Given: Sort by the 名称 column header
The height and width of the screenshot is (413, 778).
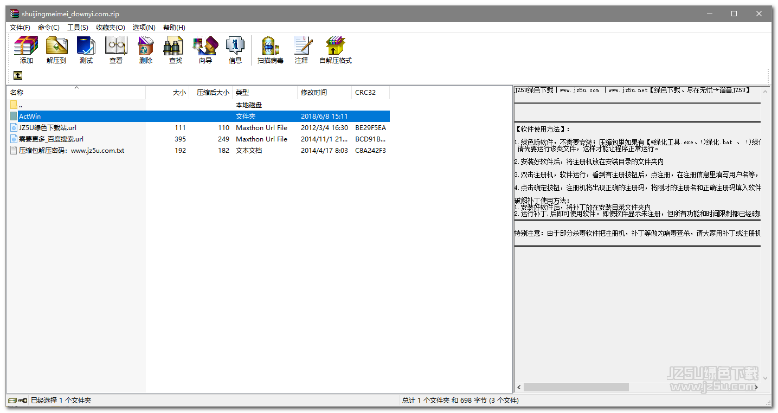Looking at the screenshot, I should coord(76,93).
